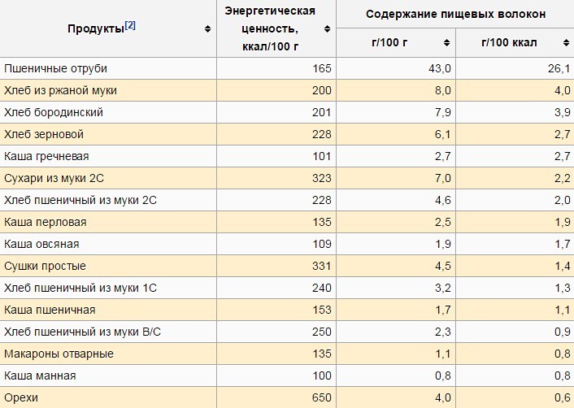Sort table by the Продукты column arrows
574x408 pixels.
[208, 28]
